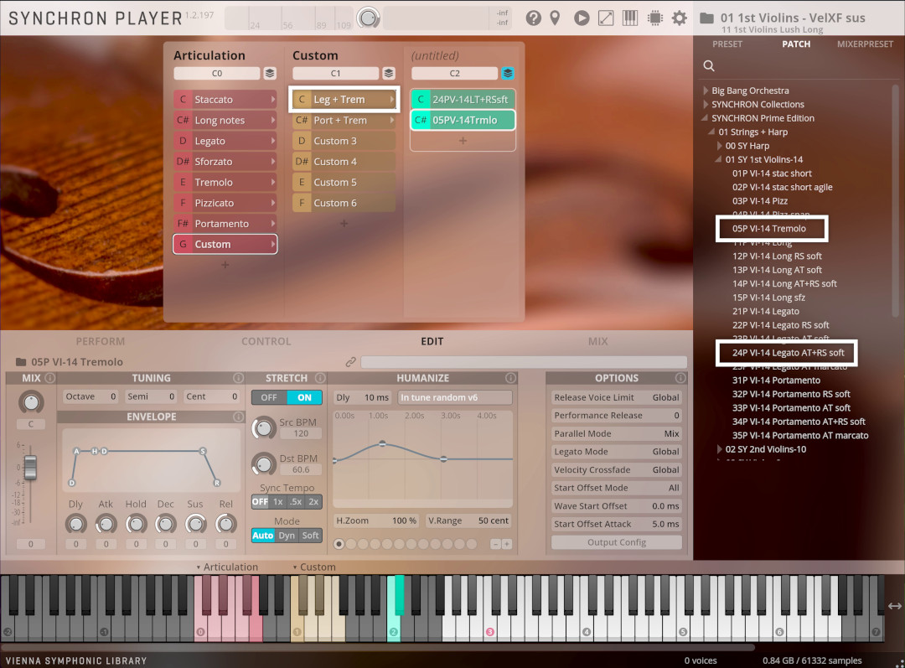The height and width of the screenshot is (668, 905).
Task: Click the master volume knob in top bar
Action: (x=368, y=18)
